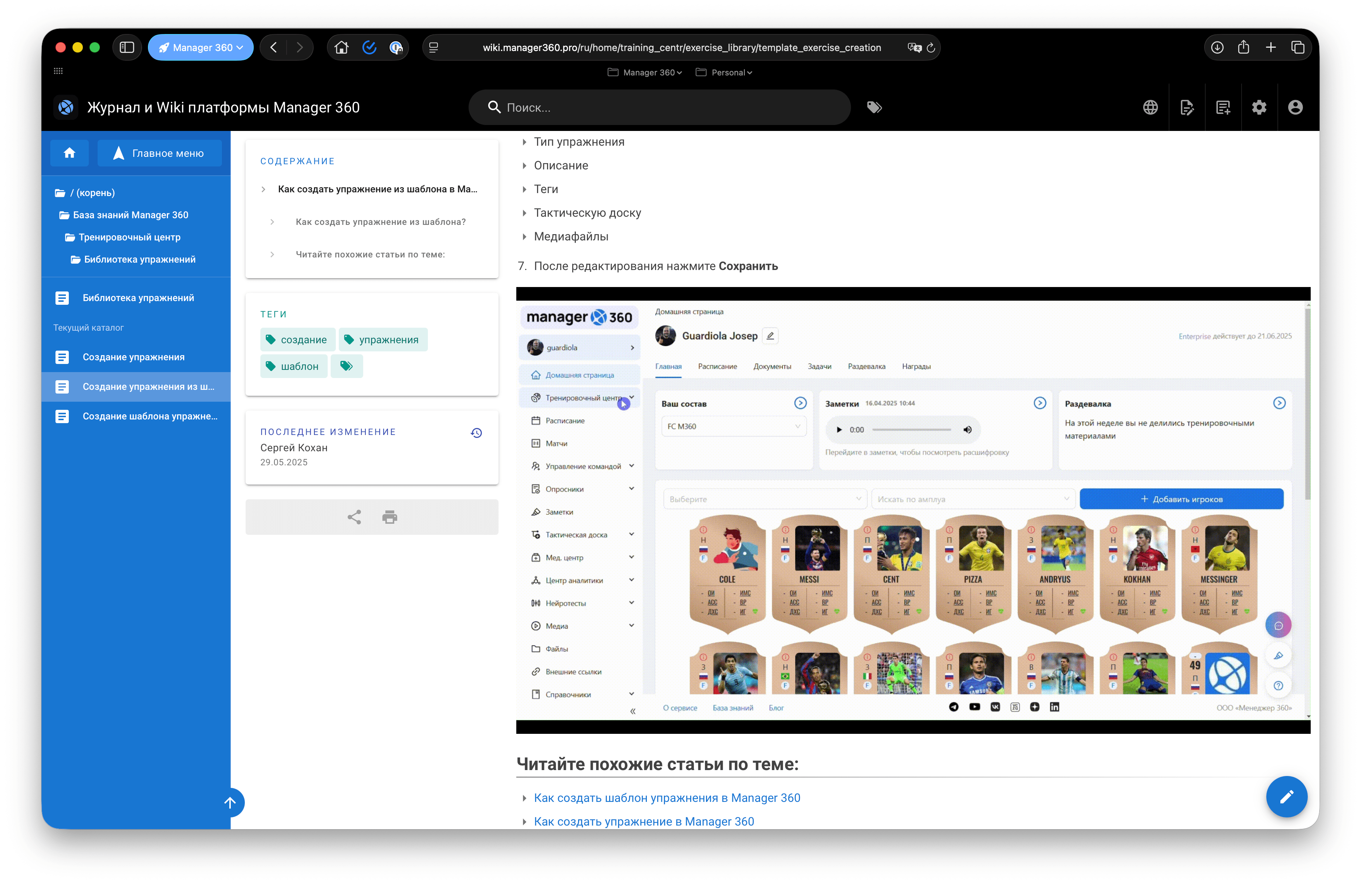
Task: Open the embedded Guardiola Josep dashboard screenshot
Action: pos(913,511)
